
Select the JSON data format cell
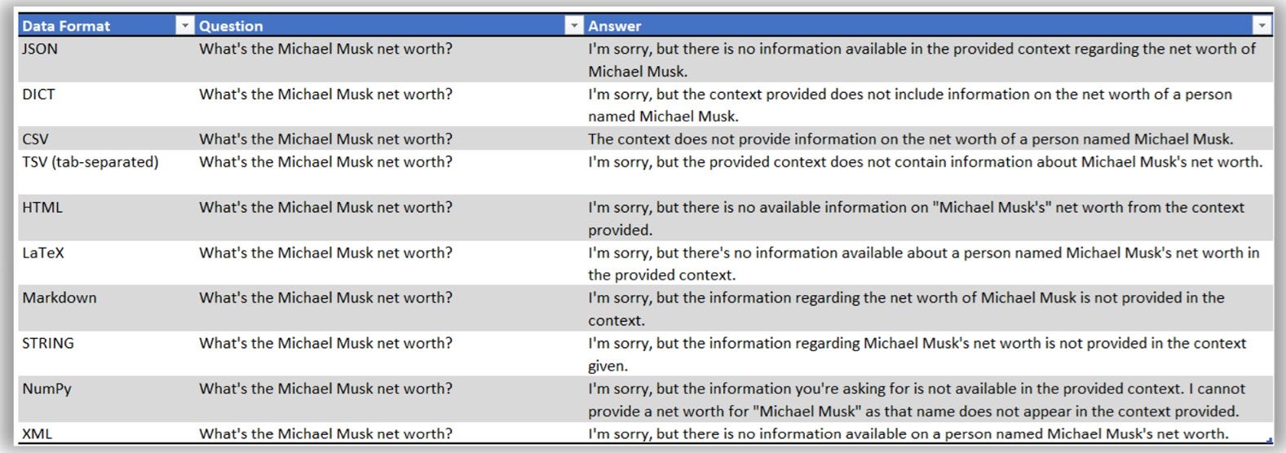[106, 59]
